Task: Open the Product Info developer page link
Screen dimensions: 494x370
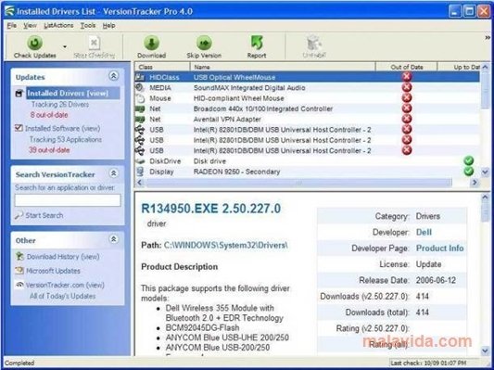Action: [440, 249]
